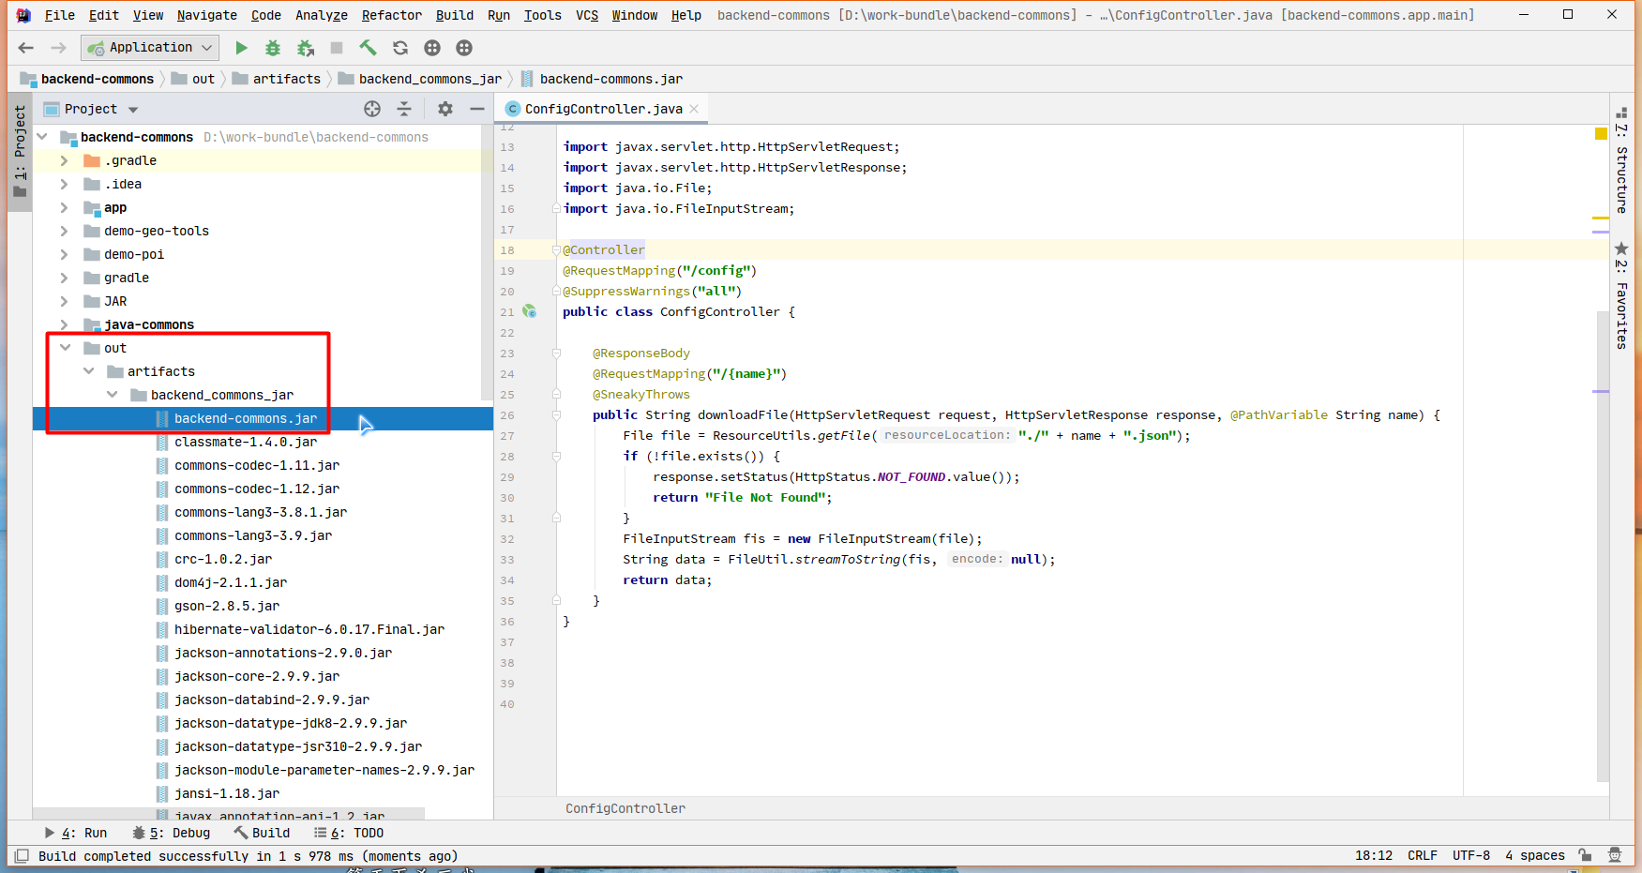Collapse all in Project panel

pyautogui.click(x=404, y=109)
